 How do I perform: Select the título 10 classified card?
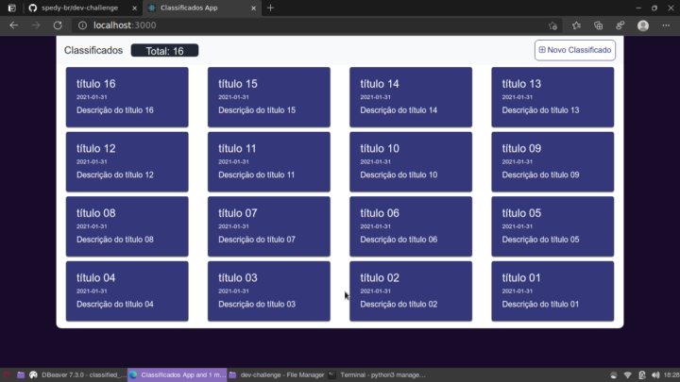point(411,161)
